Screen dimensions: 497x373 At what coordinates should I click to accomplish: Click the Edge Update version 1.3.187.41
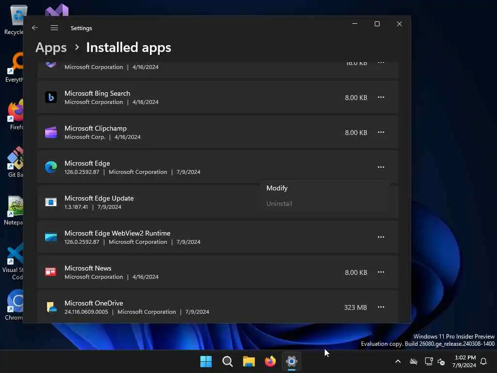click(x=76, y=207)
